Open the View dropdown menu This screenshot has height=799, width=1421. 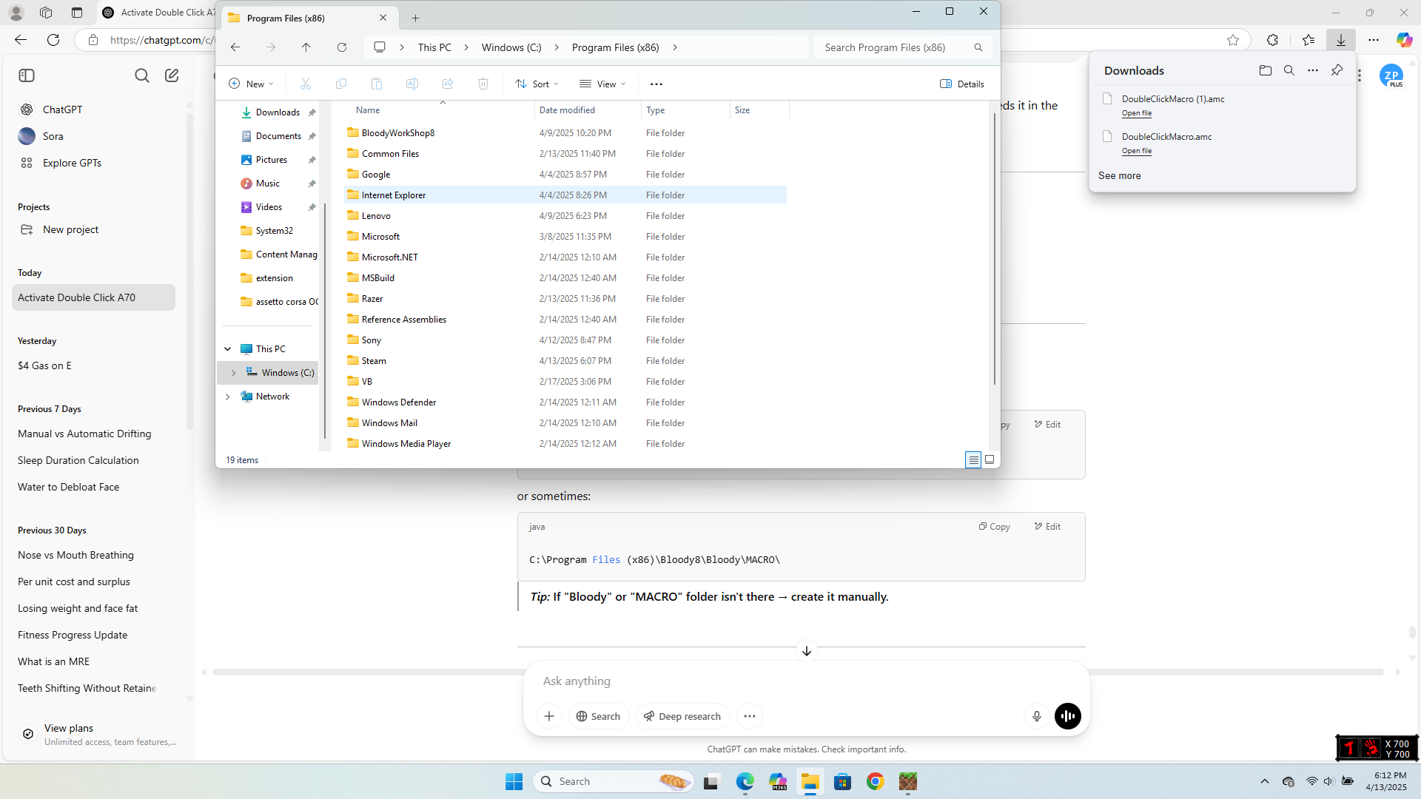coord(603,84)
